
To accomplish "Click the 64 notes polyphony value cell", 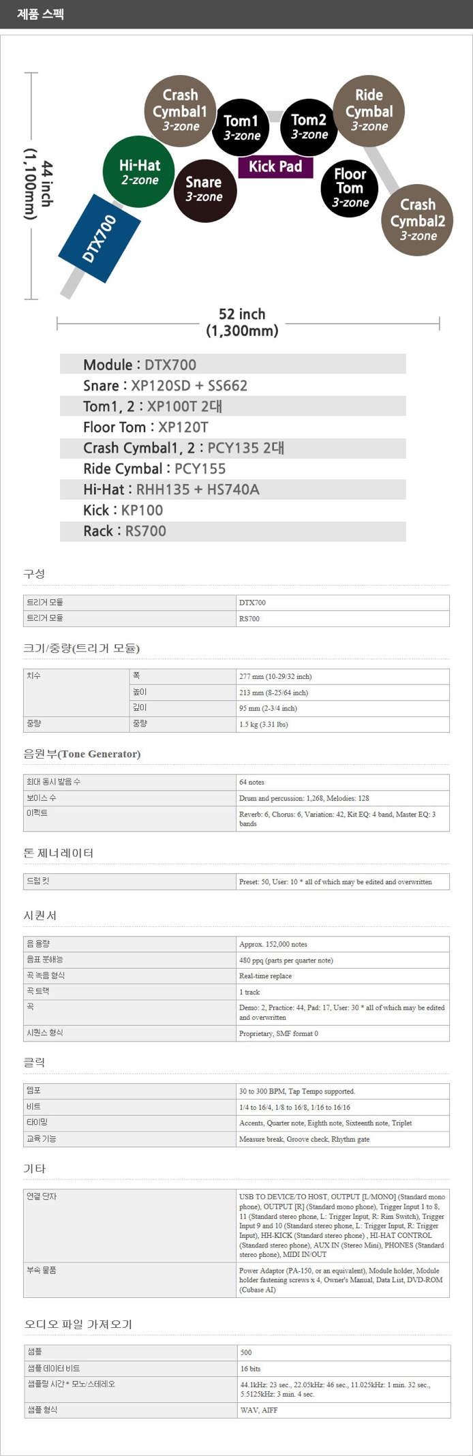I will click(x=342, y=782).
